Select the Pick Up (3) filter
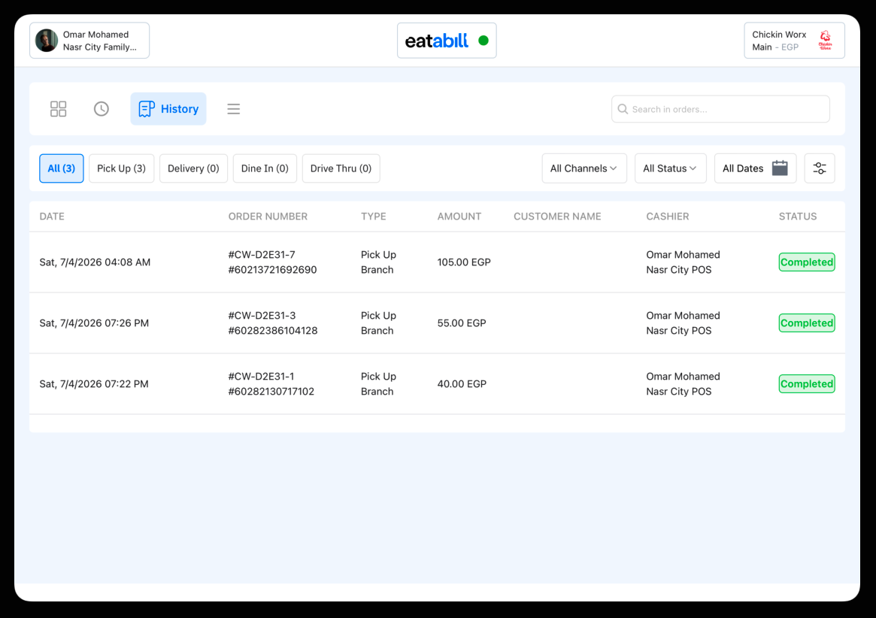The image size is (876, 618). click(x=121, y=168)
